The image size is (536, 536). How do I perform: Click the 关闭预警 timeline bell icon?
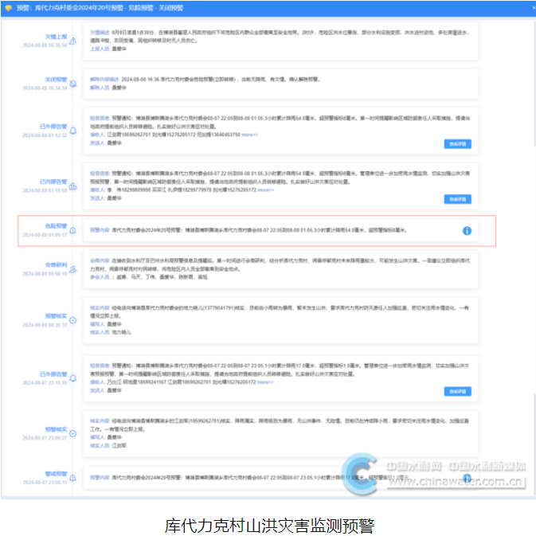73,84
